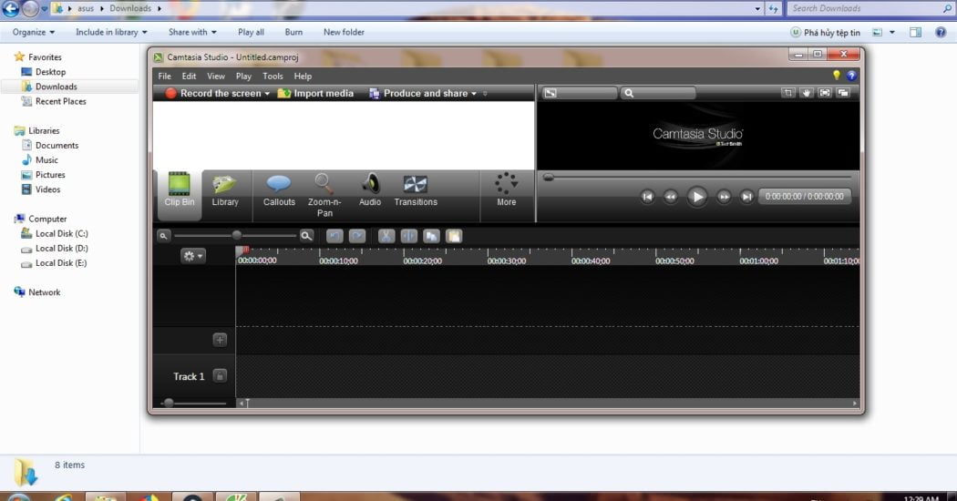Viewport: 957px width, 501px height.
Task: Click the light bulb tips icon
Action: (x=836, y=75)
